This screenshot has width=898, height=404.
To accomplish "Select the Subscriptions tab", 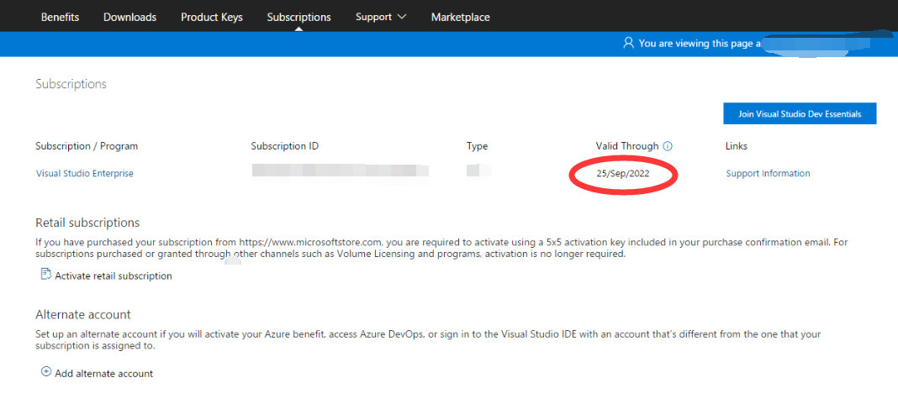I will 299,17.
